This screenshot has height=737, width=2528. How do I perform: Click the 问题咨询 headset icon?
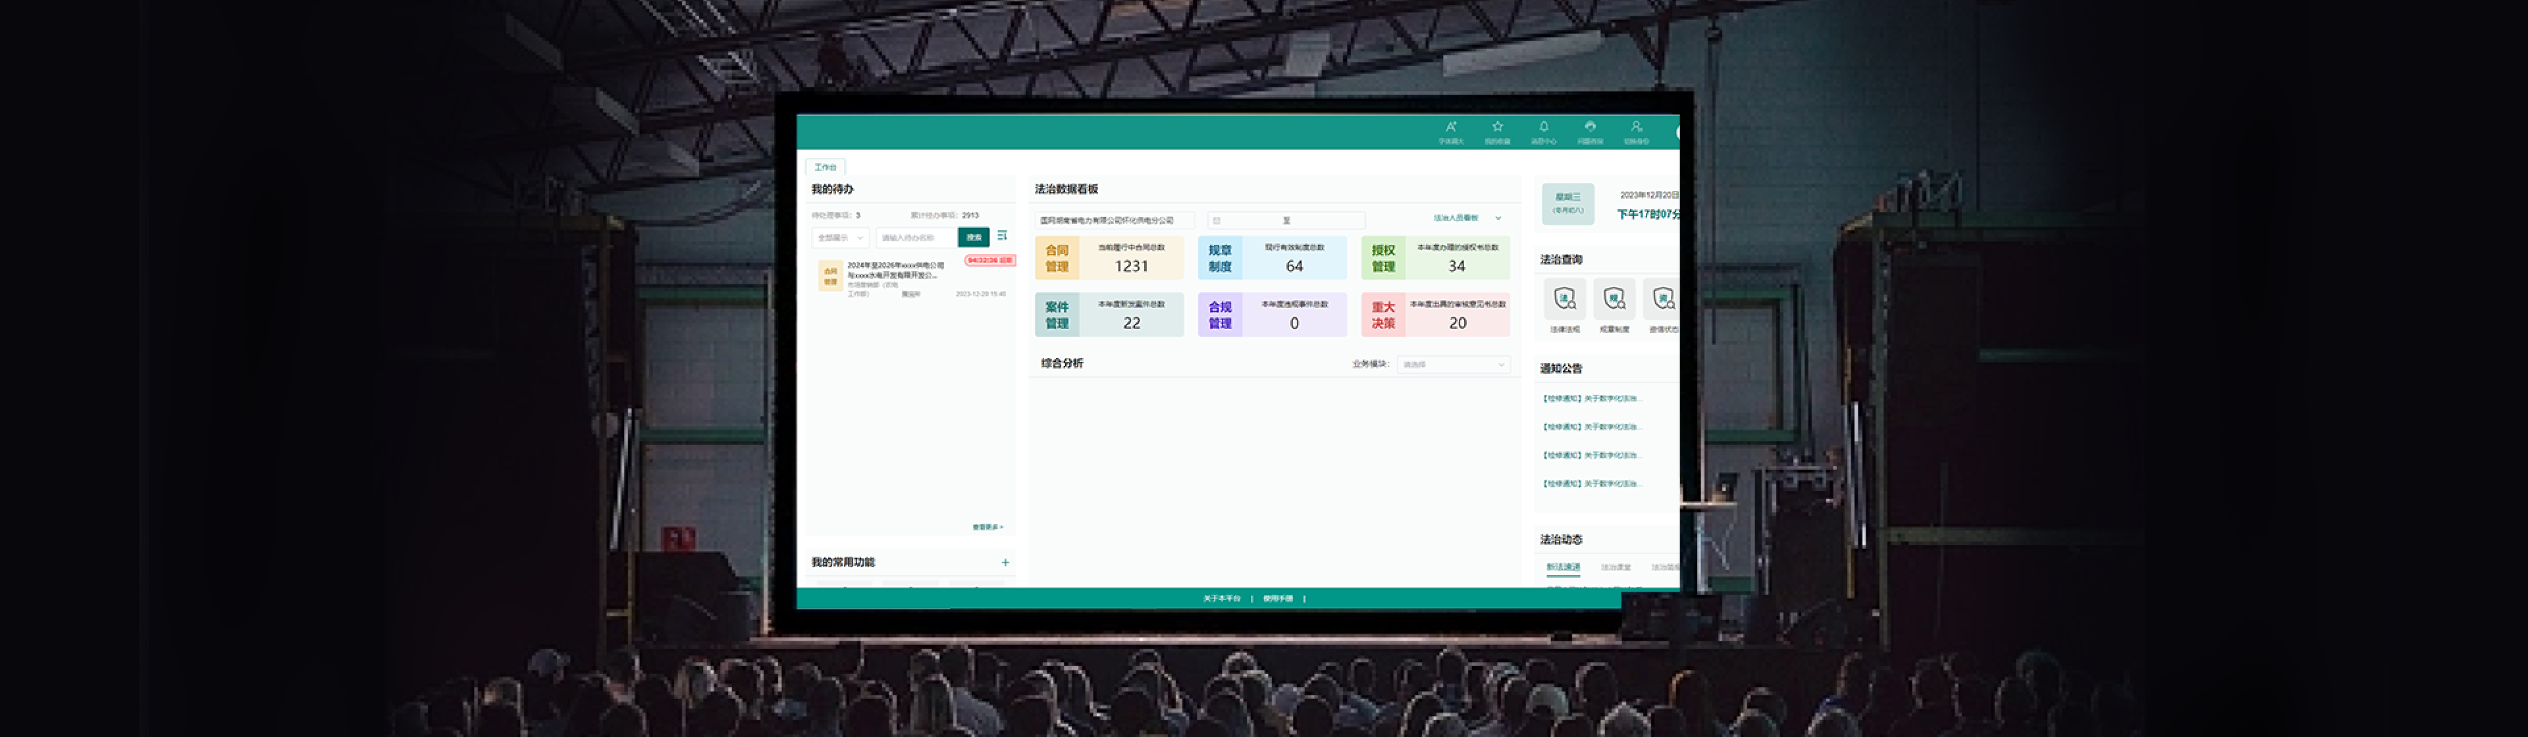click(1590, 128)
